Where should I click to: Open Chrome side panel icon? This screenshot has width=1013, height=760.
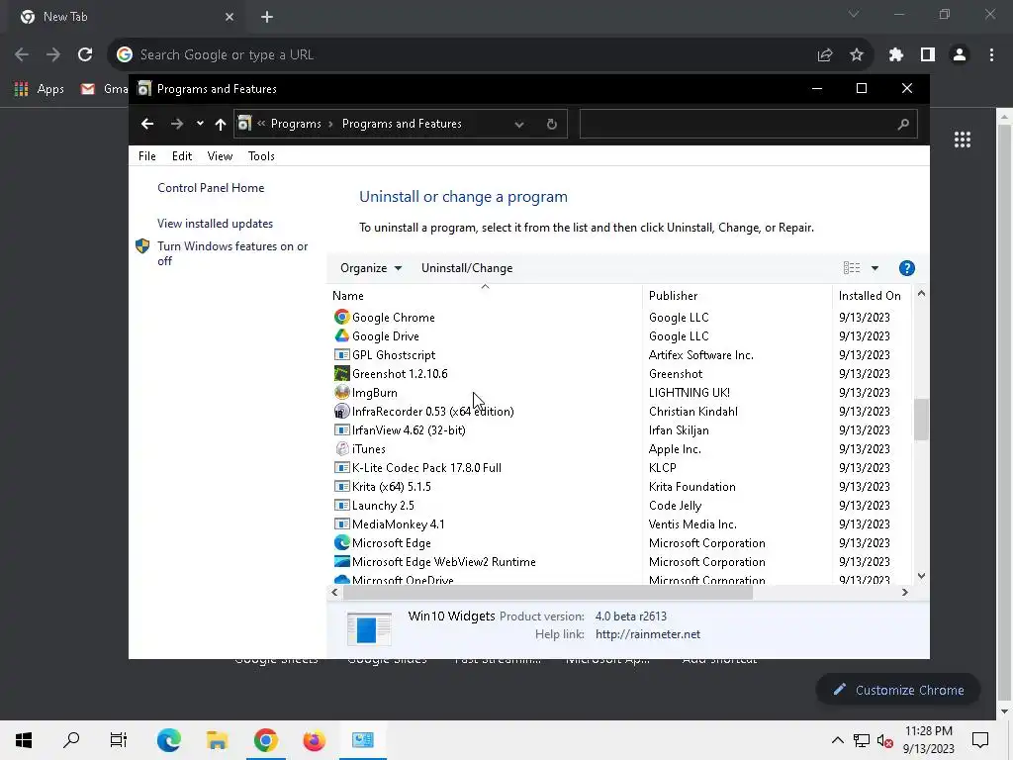[x=928, y=55]
